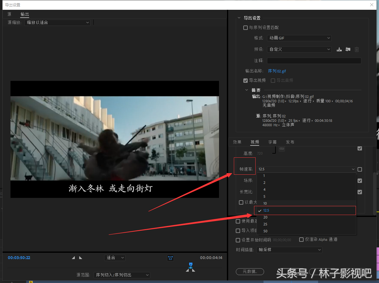Click the 元数据... button

pyautogui.click(x=250, y=272)
